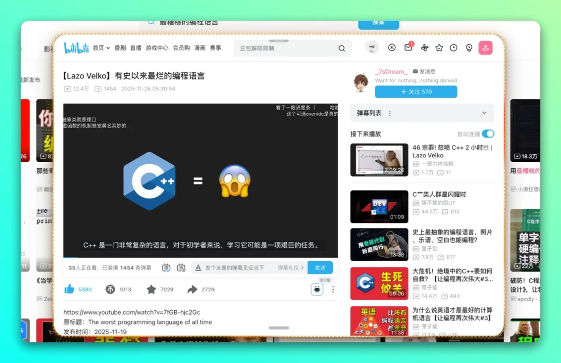This screenshot has height=363, width=561.
Task: Click the danmaku count icon 1454
Action: click(98, 89)
